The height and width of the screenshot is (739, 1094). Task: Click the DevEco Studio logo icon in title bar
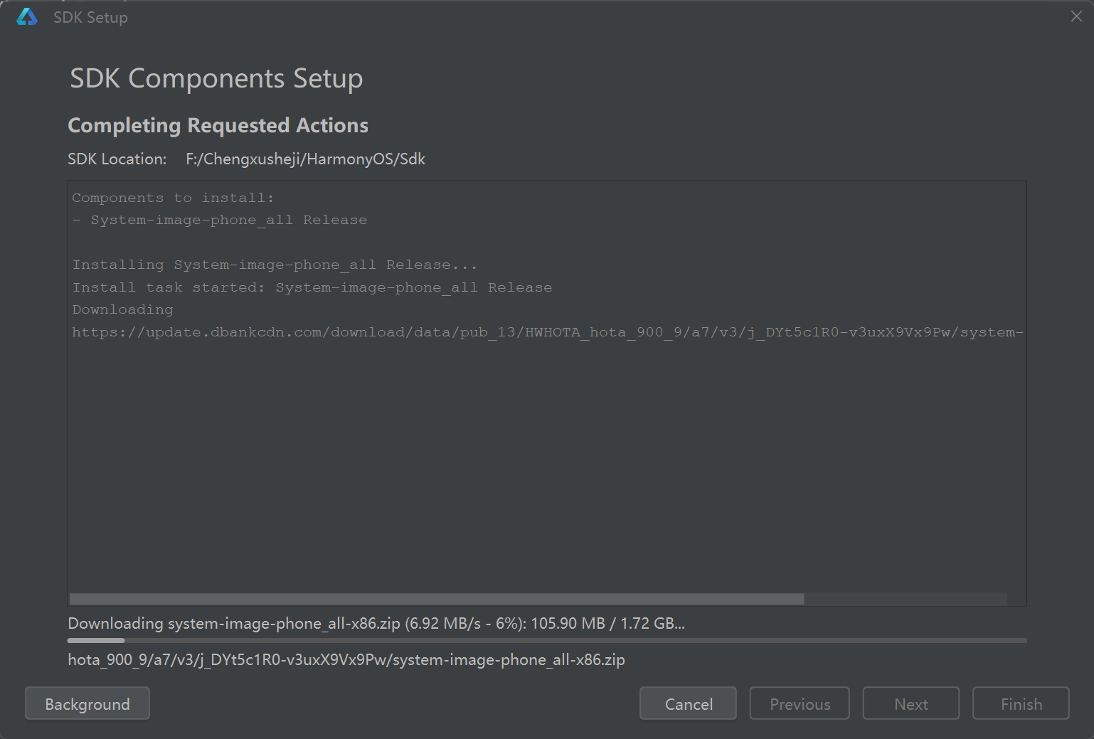(27, 17)
